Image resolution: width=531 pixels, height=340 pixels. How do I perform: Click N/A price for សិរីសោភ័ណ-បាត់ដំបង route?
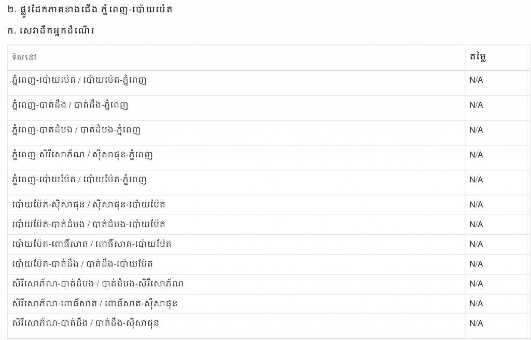(x=476, y=284)
